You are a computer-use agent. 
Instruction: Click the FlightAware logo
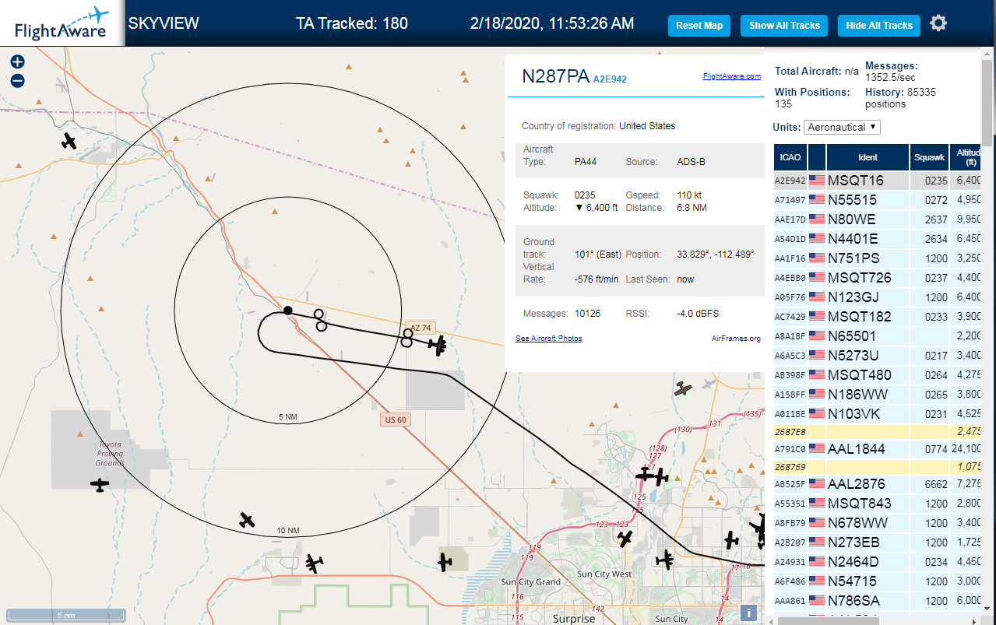click(62, 23)
